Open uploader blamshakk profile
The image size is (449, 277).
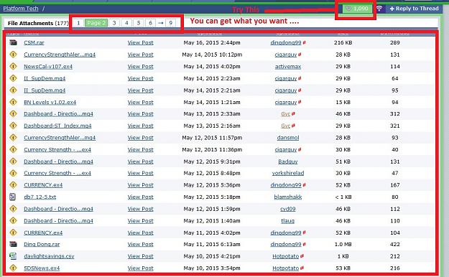click(288, 197)
